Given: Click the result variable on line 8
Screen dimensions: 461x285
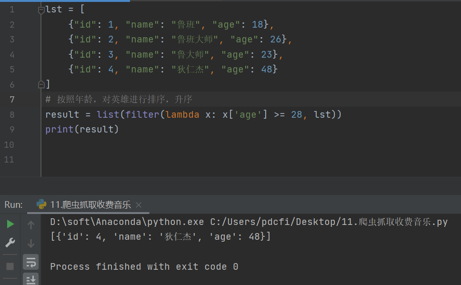Looking at the screenshot, I should point(62,114).
